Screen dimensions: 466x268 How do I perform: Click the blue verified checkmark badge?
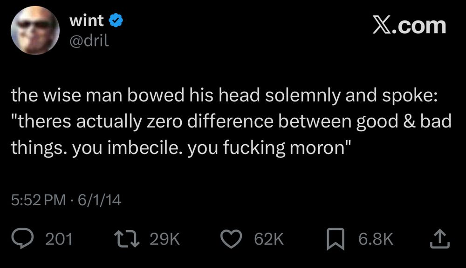pyautogui.click(x=116, y=21)
